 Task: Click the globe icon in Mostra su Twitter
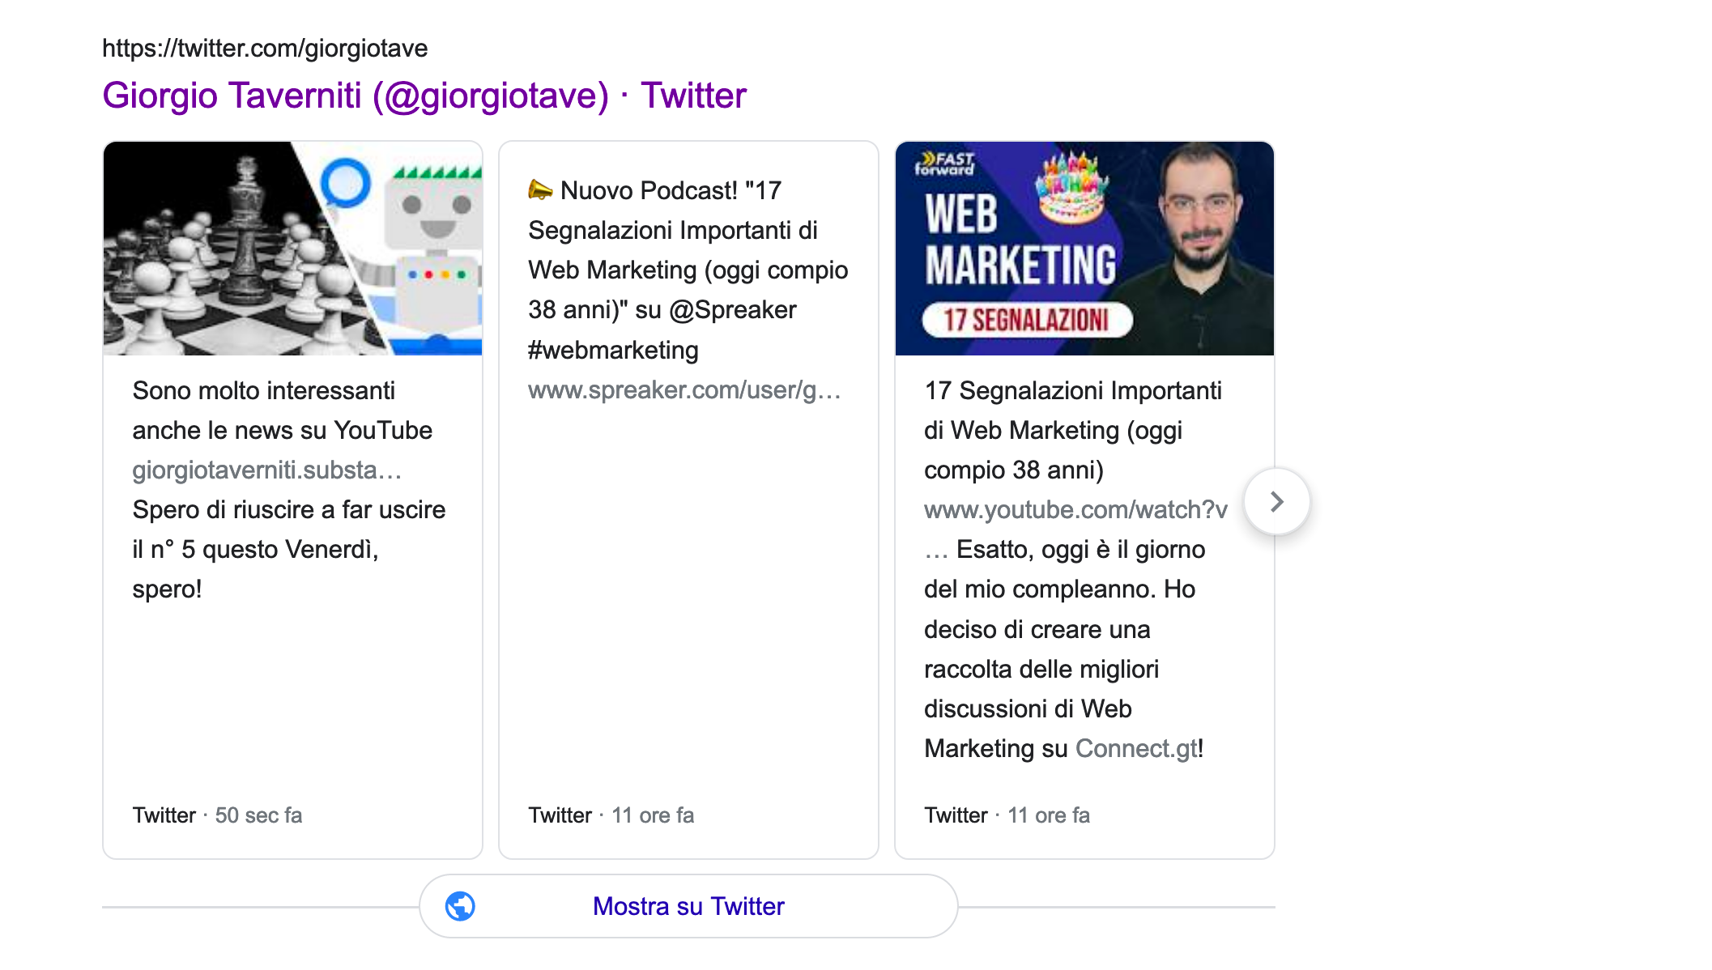[x=460, y=906]
